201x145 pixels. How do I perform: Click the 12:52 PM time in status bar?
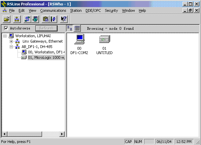pyautogui.click(x=184, y=142)
